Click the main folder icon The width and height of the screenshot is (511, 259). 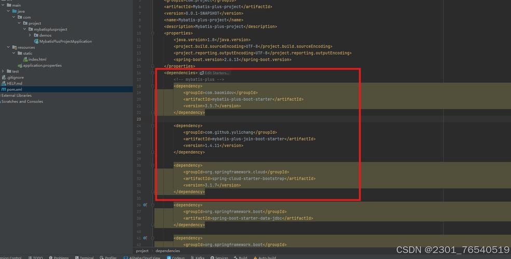coord(9,5)
